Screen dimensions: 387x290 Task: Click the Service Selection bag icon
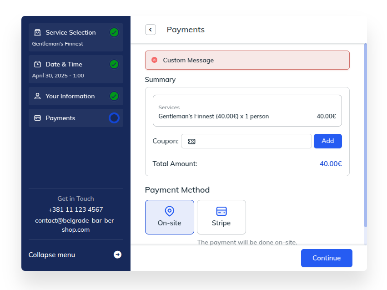pos(37,32)
